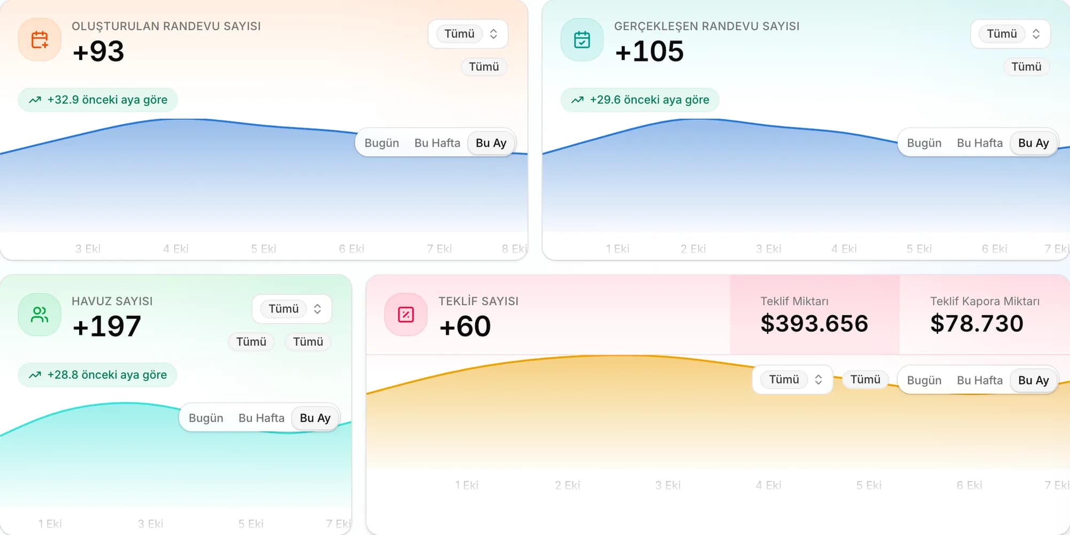
Task: Open the Tümü dropdown on Havuz Sayısı card
Action: coord(292,309)
